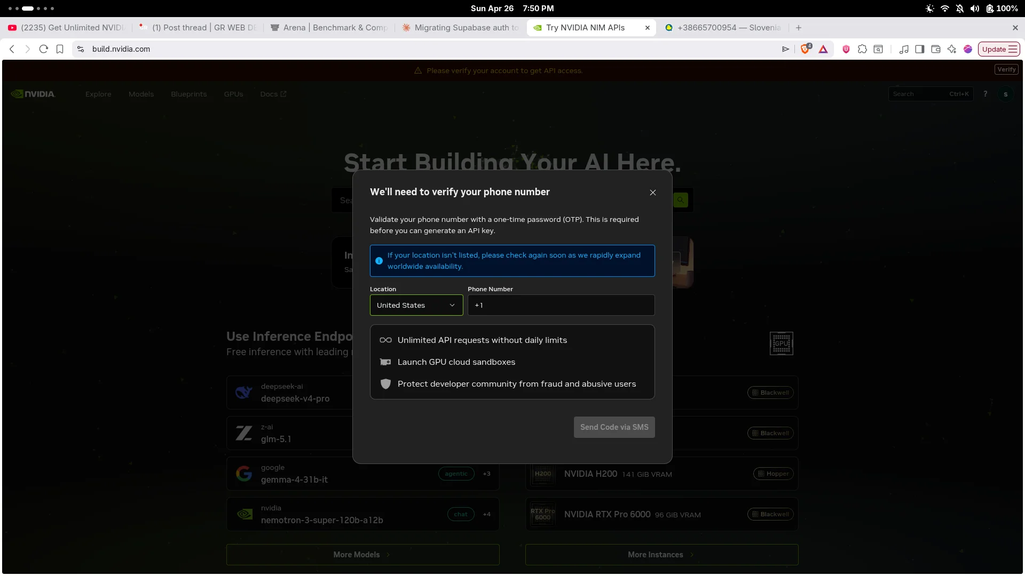
Task: Close the Try NVIDIA NIM APIs tab
Action: coord(648,28)
